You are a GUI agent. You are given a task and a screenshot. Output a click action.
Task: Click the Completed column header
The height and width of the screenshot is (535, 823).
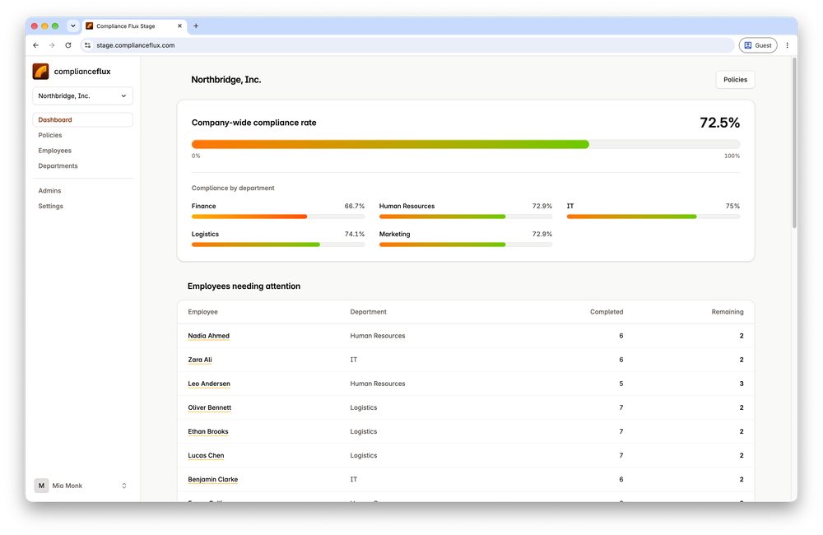[607, 312]
